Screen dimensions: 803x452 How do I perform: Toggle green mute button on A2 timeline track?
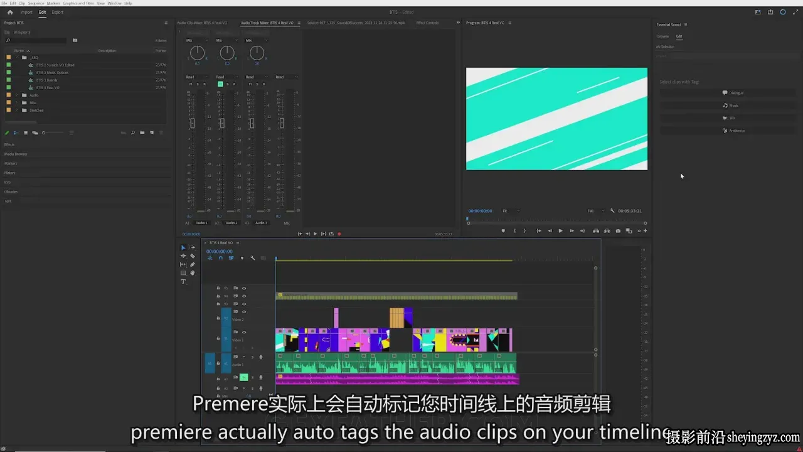point(244,378)
